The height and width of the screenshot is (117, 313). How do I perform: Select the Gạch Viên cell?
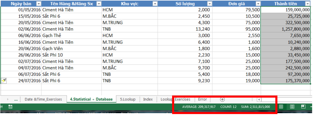click(71, 49)
